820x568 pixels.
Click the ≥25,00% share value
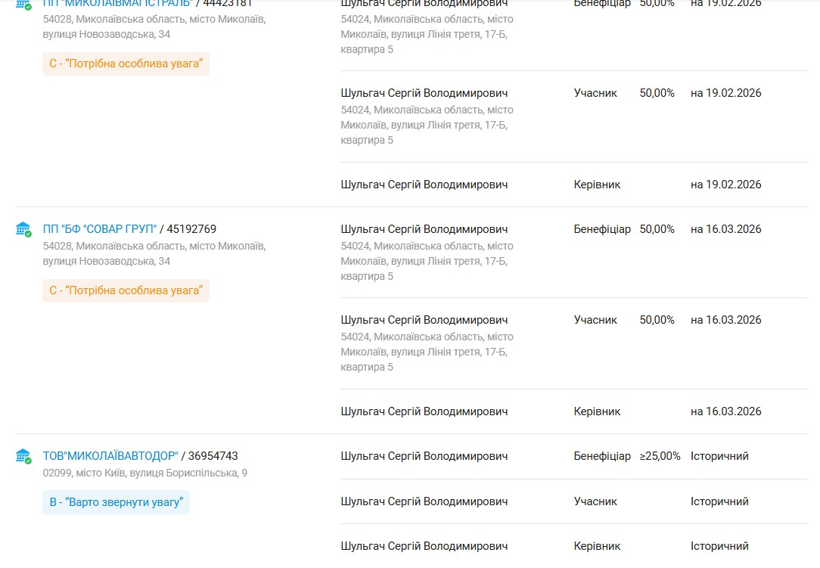[x=660, y=456]
